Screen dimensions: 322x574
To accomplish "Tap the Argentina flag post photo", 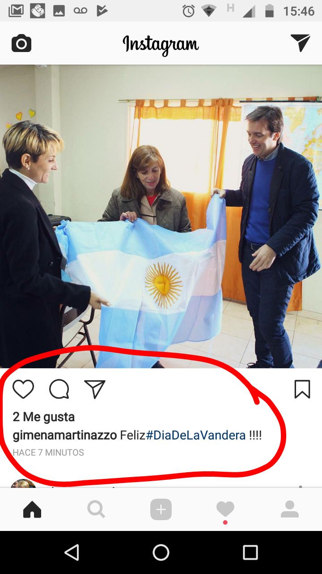I will 161,217.
